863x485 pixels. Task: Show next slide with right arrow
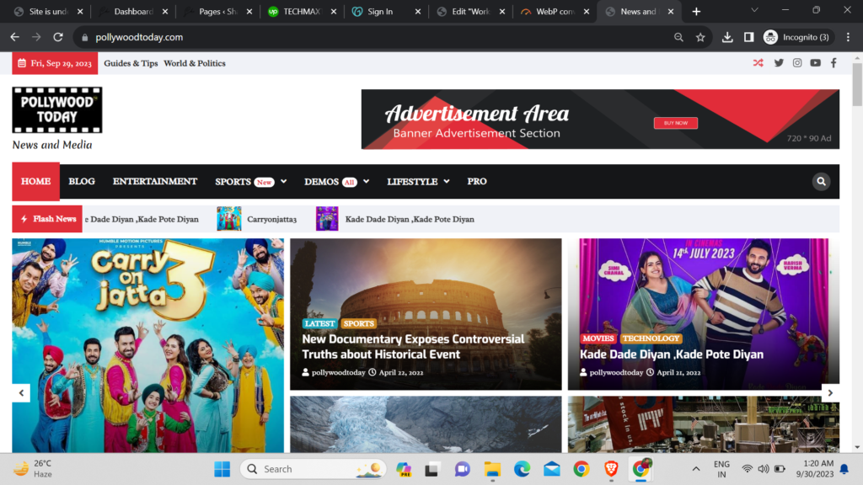point(830,392)
